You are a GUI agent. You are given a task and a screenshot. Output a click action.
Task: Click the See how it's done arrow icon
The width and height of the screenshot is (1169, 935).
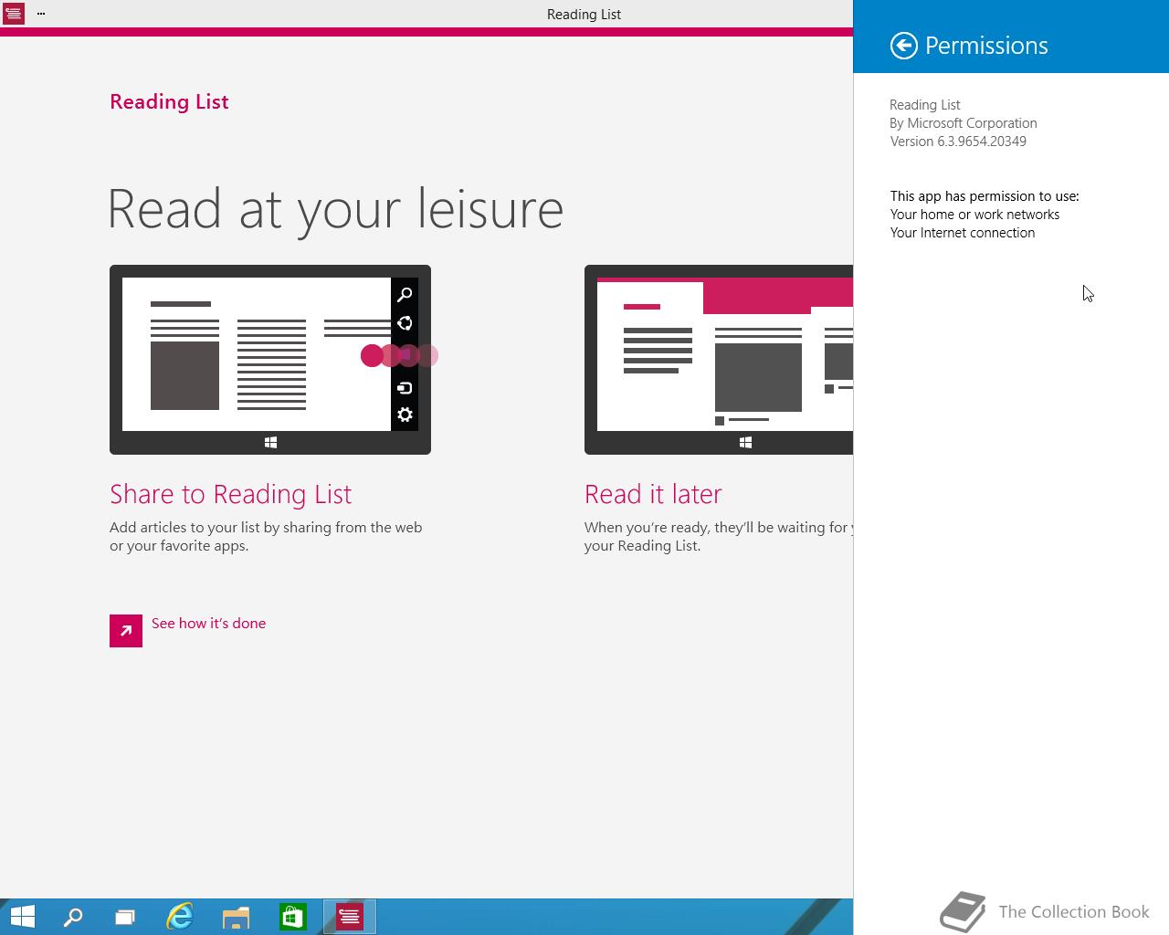click(126, 631)
